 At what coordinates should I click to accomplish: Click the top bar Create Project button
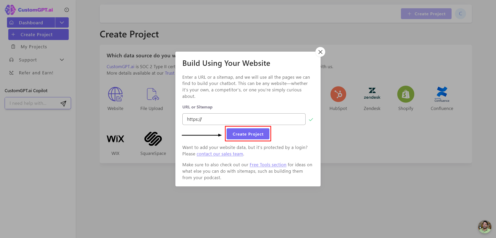pos(426,14)
